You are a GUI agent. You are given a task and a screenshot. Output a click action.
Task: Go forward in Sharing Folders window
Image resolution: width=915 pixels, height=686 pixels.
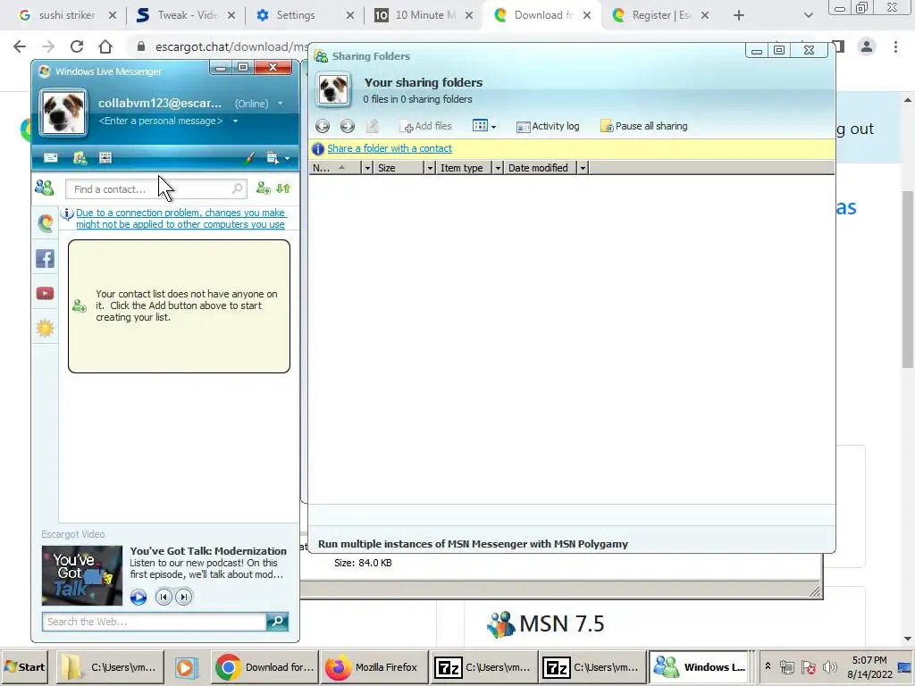(348, 126)
